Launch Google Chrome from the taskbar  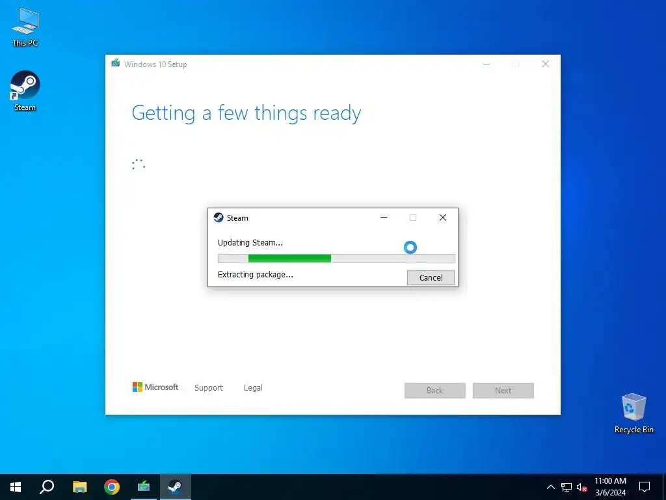(112, 487)
